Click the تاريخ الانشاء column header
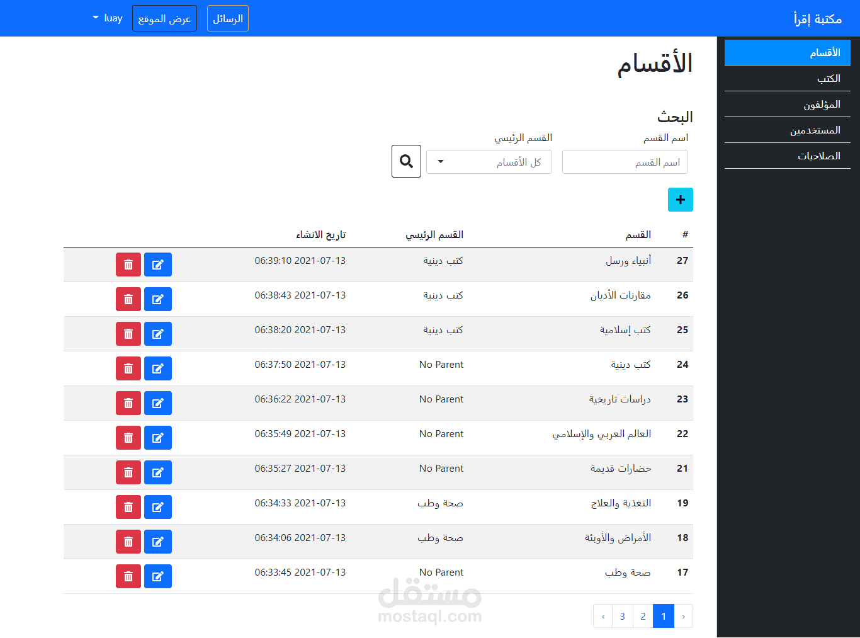860x638 pixels. point(321,234)
